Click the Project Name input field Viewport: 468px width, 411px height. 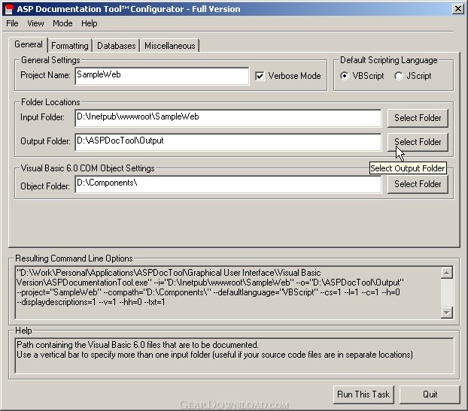click(x=162, y=76)
